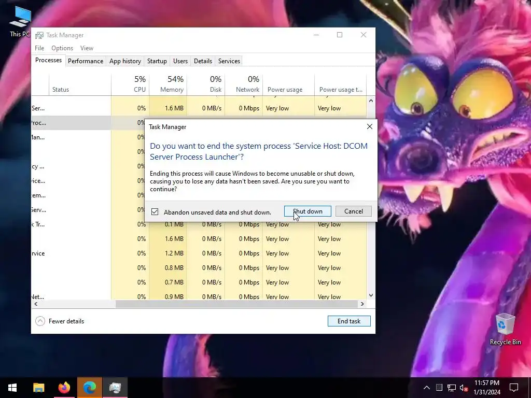Click the horizontal scrollbar thumb

click(236, 304)
